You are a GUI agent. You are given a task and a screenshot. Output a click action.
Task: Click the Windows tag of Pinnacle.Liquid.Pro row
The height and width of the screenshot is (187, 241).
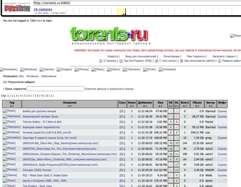pos(11,132)
